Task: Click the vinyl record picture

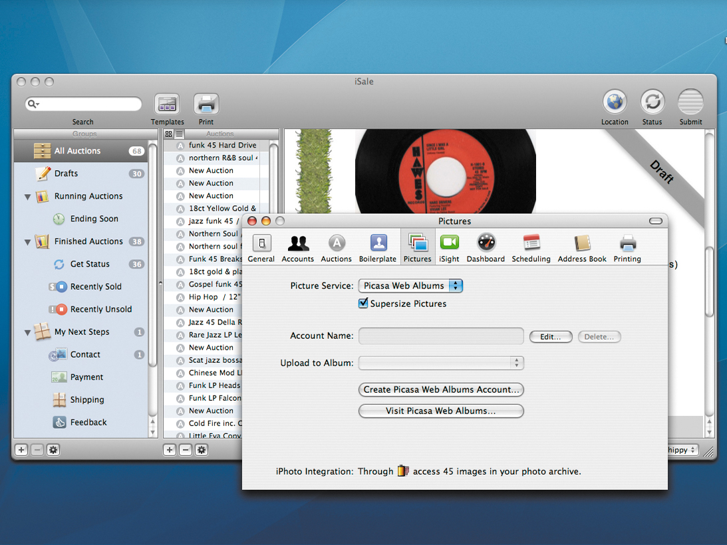Action: pyautogui.click(x=445, y=171)
